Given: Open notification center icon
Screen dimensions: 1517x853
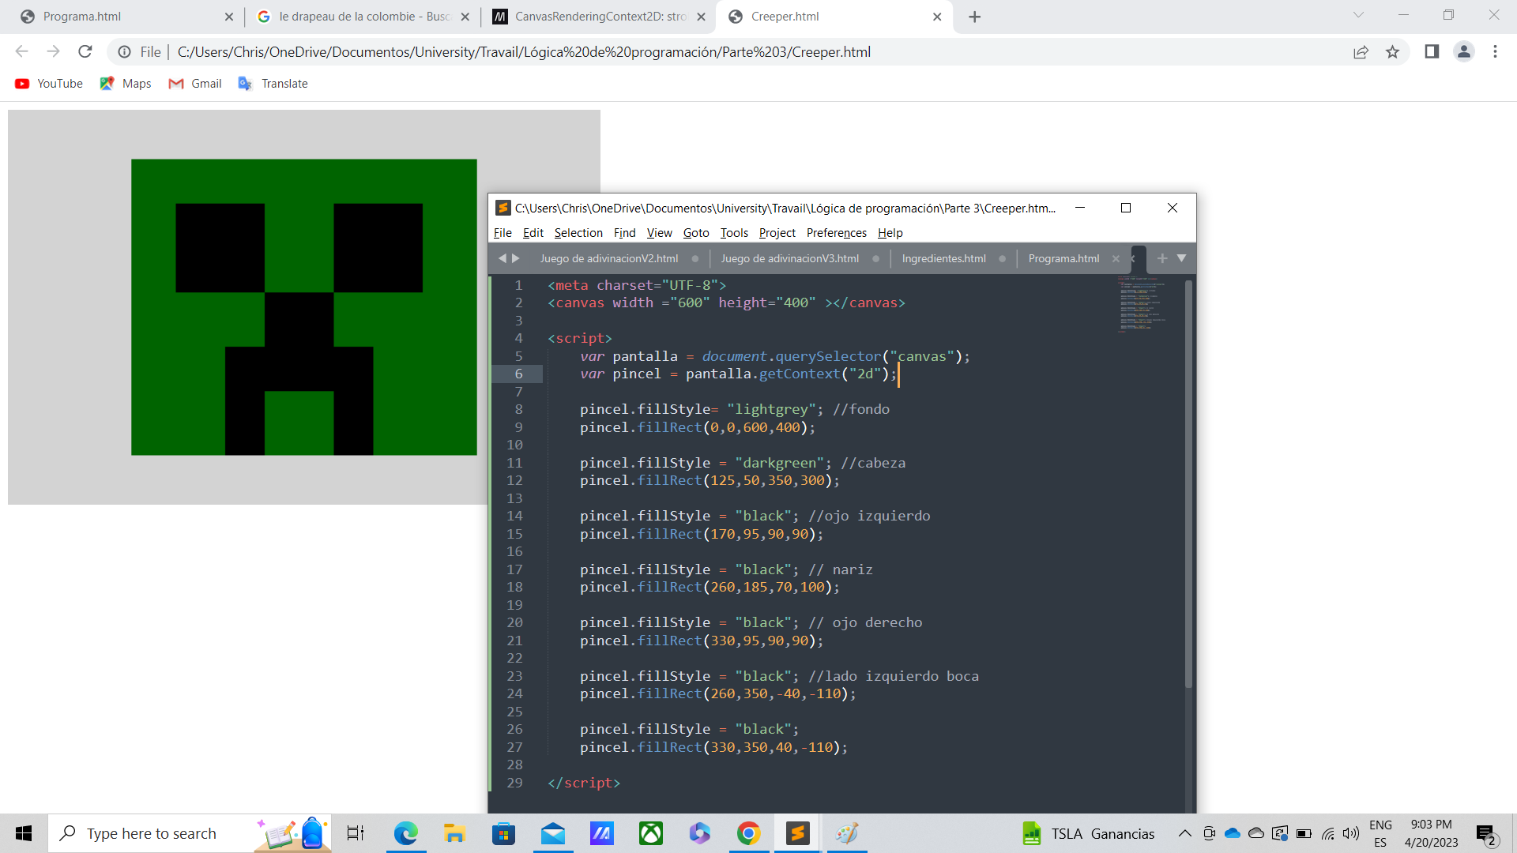Looking at the screenshot, I should (x=1486, y=834).
